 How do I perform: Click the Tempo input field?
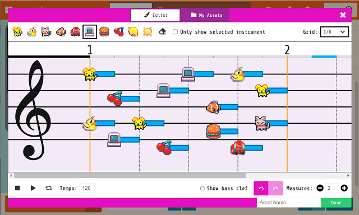click(87, 188)
